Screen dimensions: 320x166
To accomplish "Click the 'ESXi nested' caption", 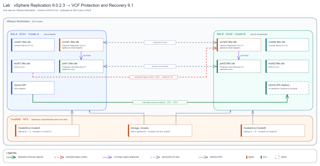I will (x=37, y=21).
